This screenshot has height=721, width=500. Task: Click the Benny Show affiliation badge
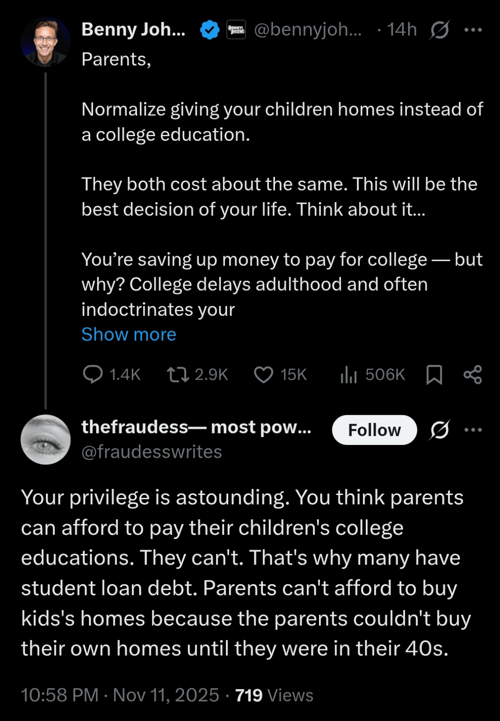(x=236, y=30)
